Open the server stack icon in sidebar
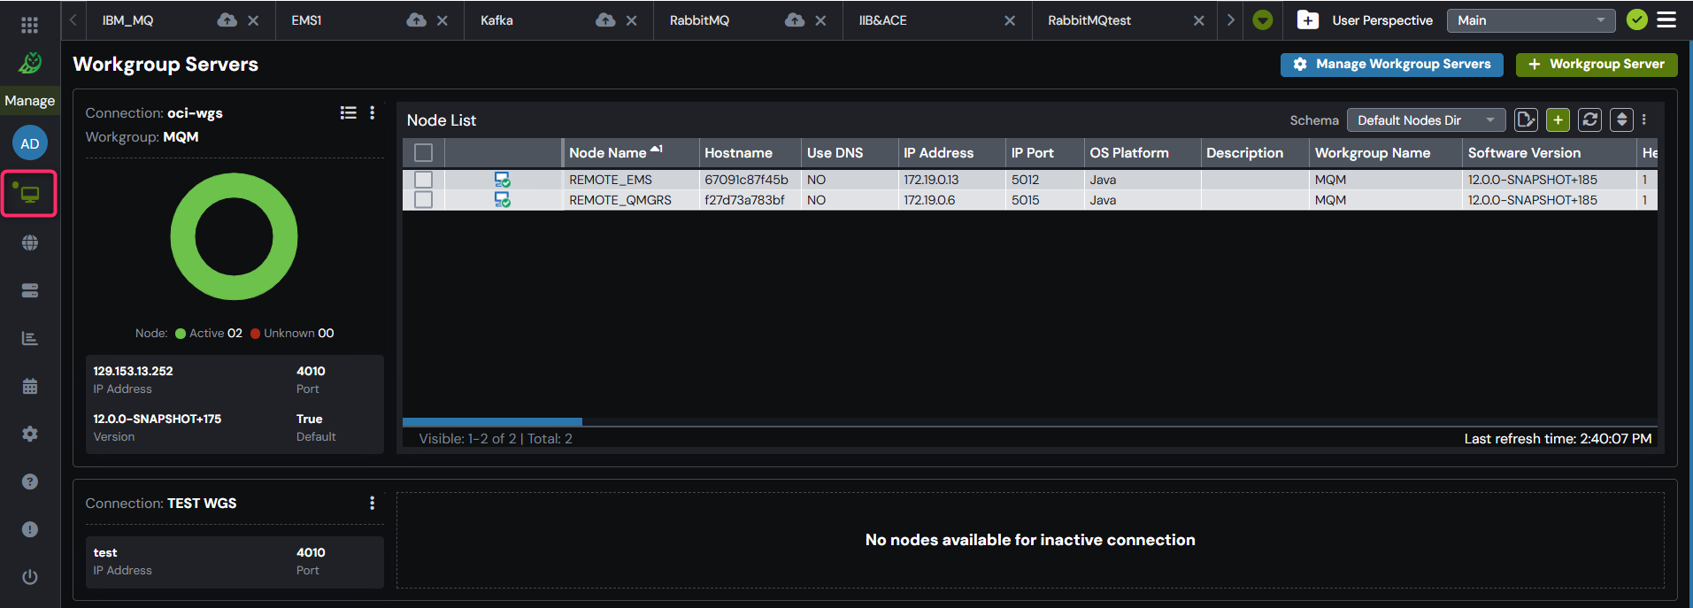Image resolution: width=1693 pixels, height=608 pixels. pyautogui.click(x=30, y=290)
